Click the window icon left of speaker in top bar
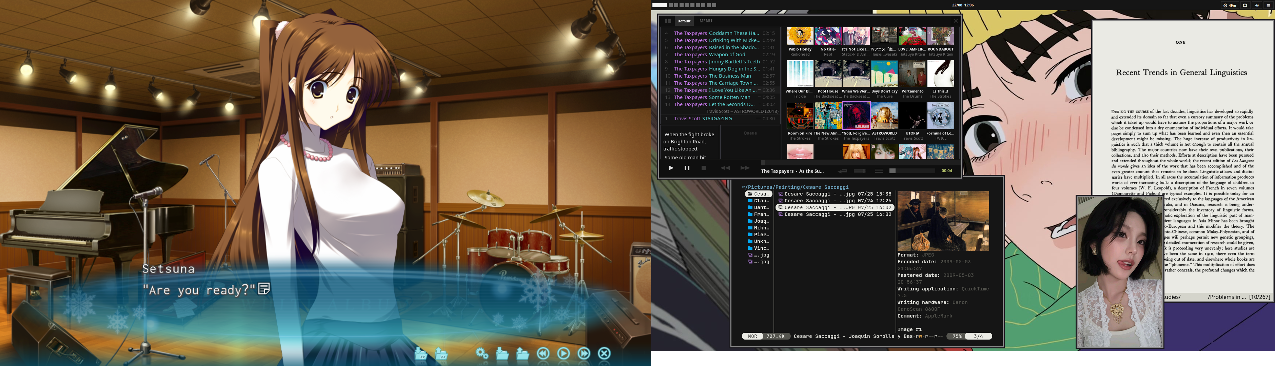Screen dimensions: 1275x366 tap(1245, 5)
